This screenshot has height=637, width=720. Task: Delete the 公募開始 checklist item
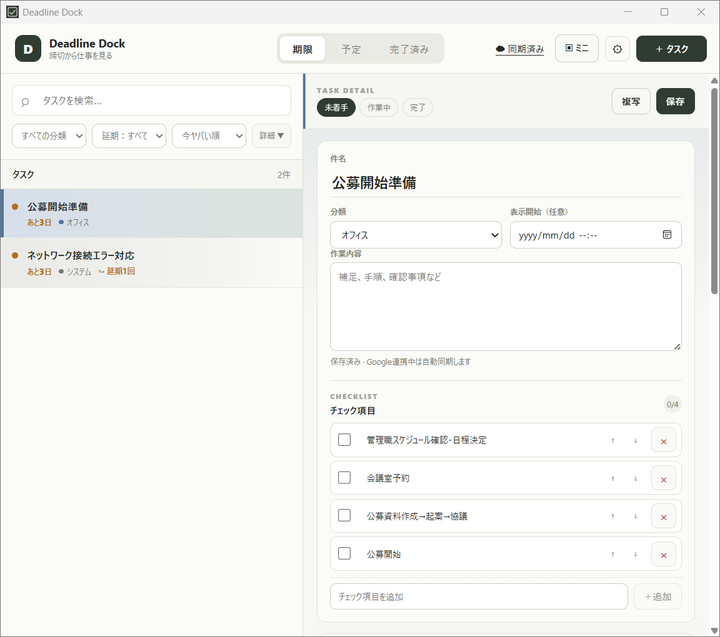664,555
